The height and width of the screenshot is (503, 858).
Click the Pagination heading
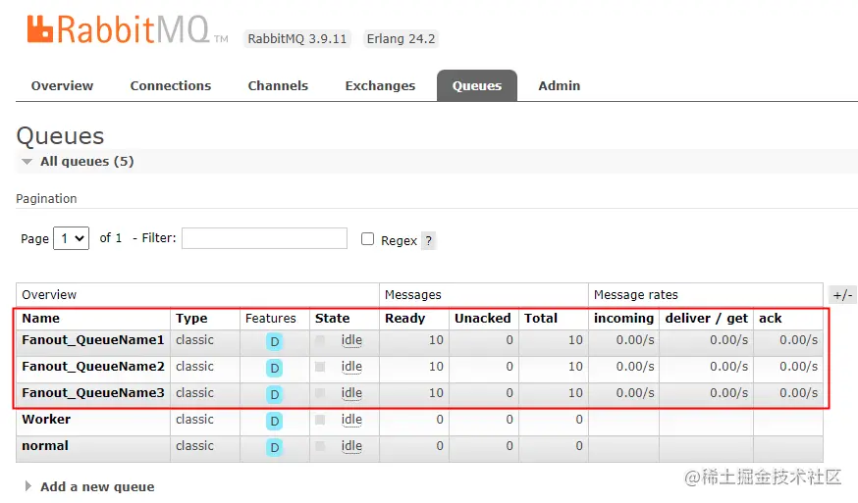pos(46,198)
